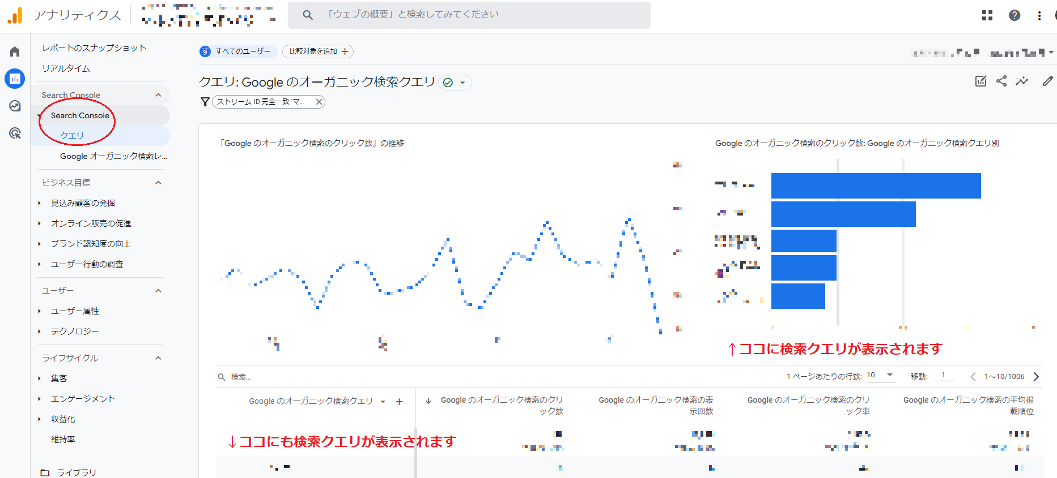
Task: Click the sort arrow on clicks column
Action: (429, 401)
